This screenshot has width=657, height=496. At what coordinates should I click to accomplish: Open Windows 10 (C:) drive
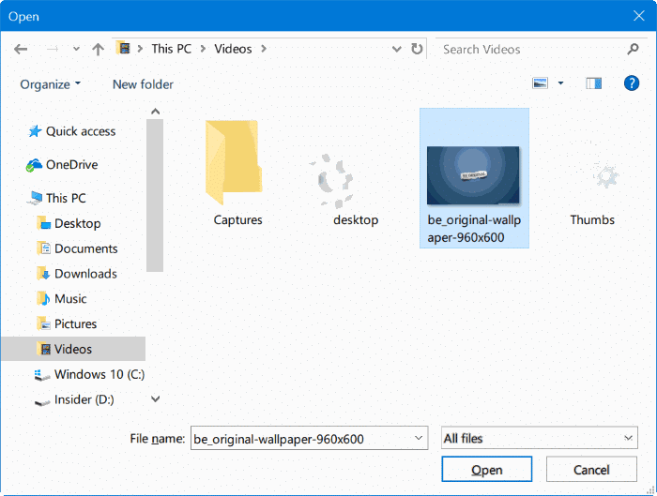(99, 374)
